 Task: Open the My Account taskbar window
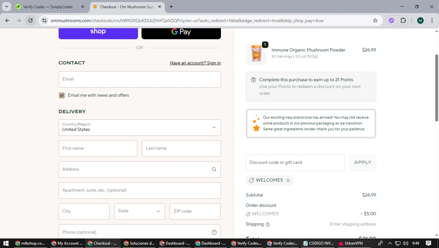click(67, 243)
